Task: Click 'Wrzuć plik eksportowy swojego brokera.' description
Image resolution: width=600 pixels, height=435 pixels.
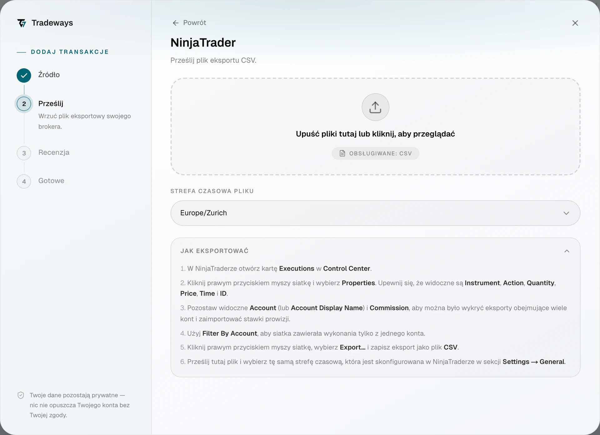Action: click(85, 121)
